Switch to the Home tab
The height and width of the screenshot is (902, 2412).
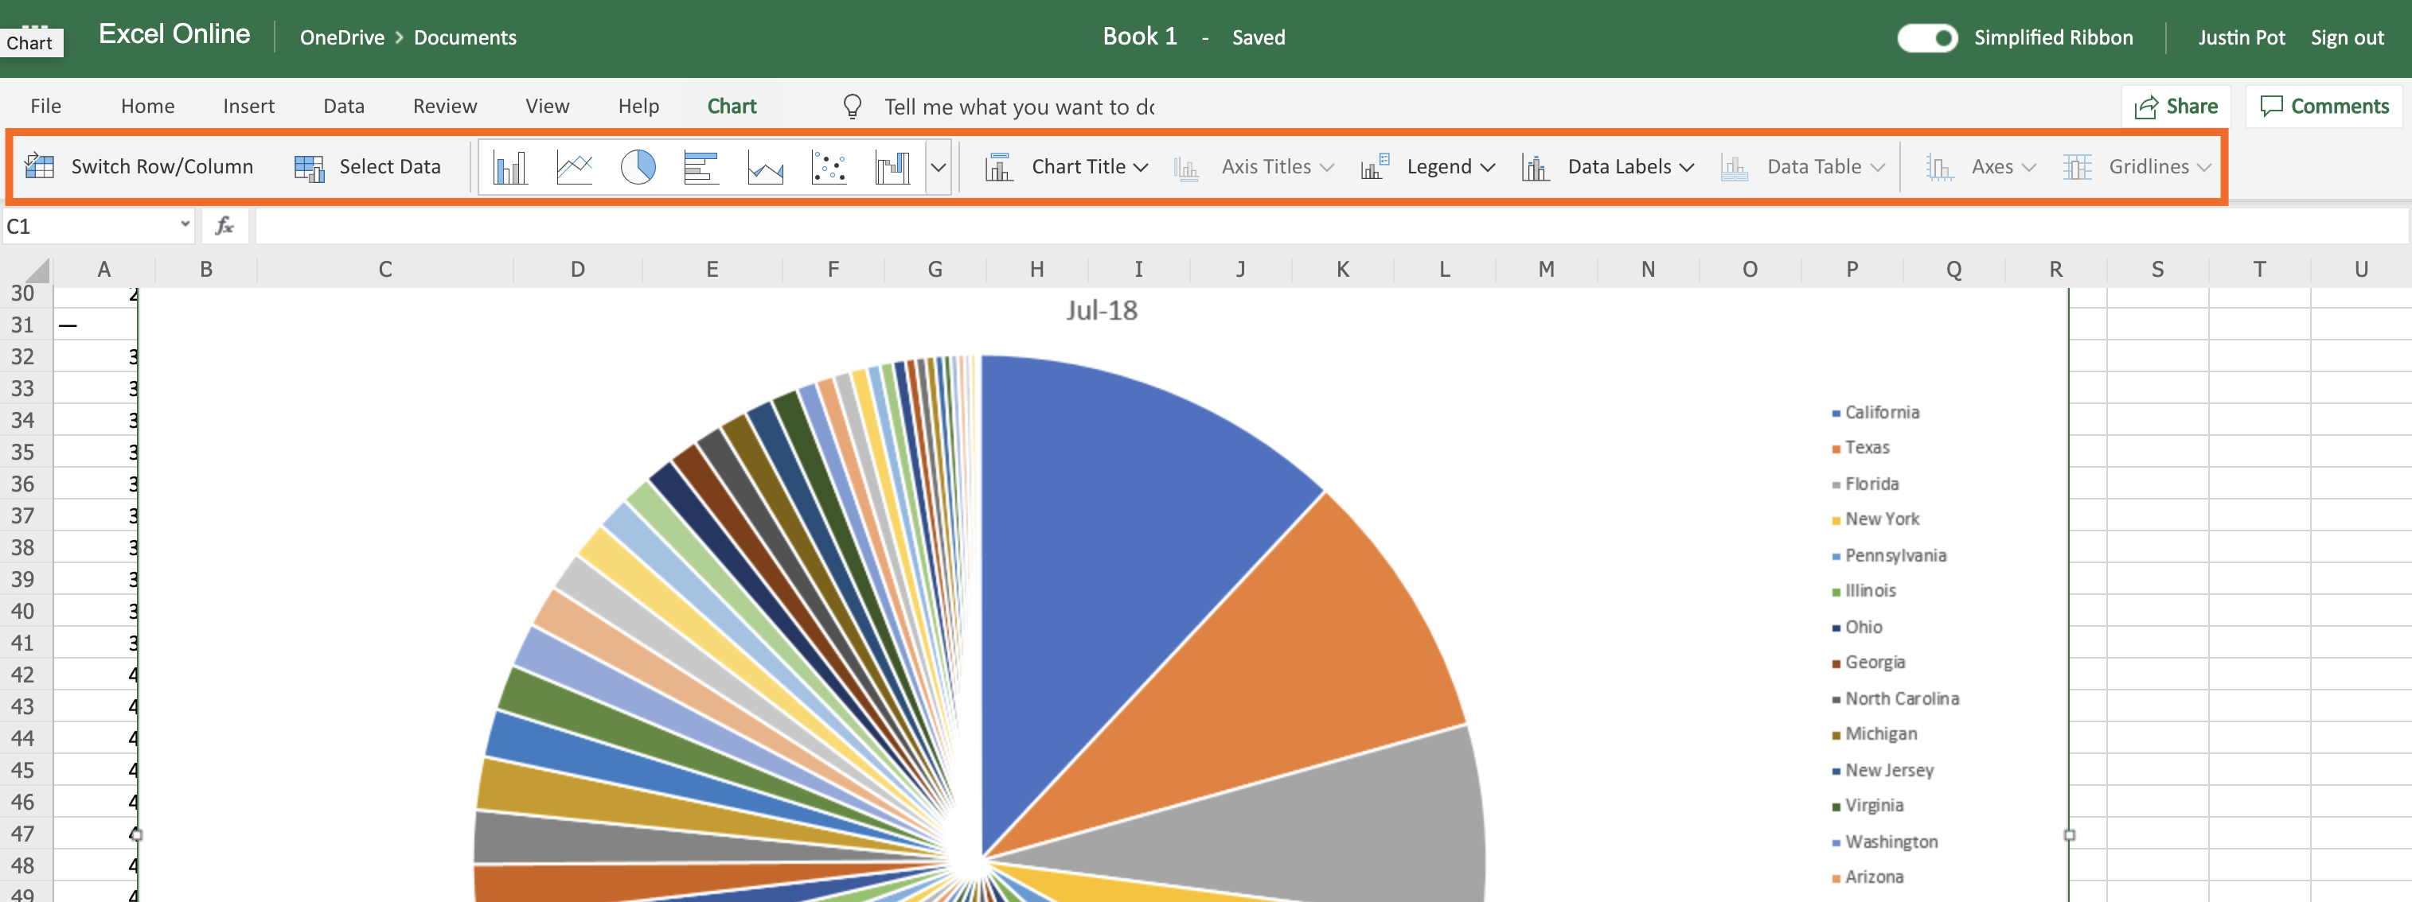tap(148, 106)
